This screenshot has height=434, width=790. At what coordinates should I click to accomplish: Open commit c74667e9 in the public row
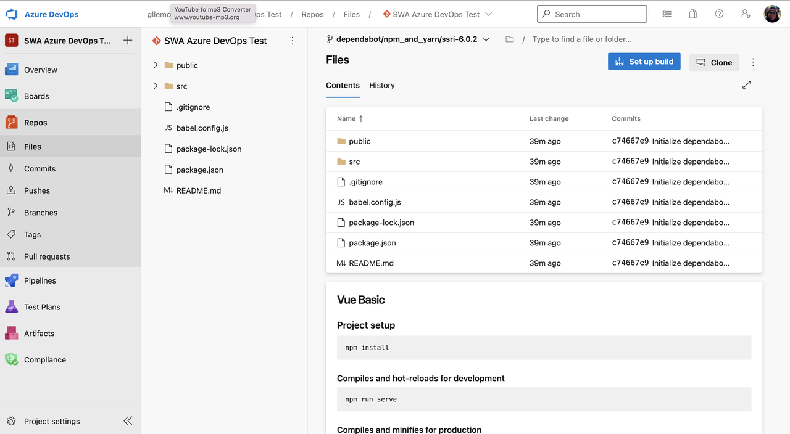[630, 141]
